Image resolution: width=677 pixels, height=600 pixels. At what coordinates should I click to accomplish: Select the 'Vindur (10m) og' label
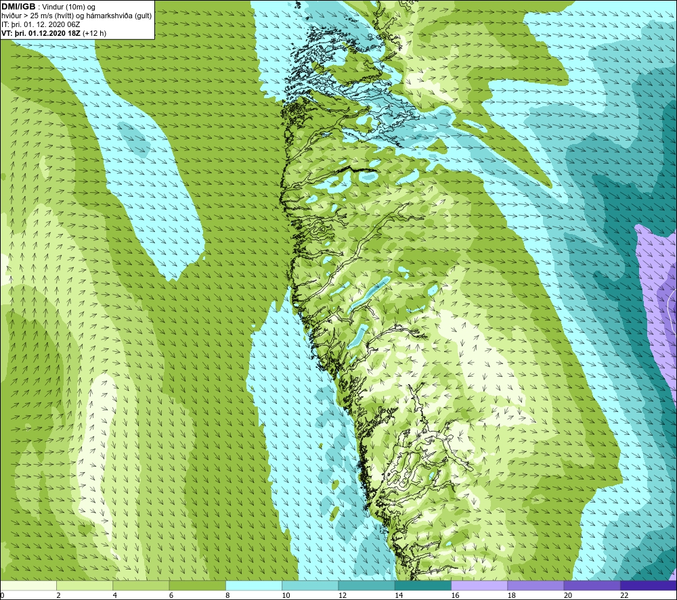69,7
